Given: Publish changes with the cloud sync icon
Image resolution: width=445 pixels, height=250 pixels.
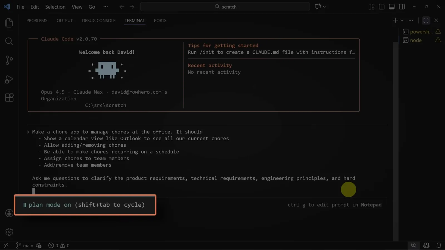Looking at the screenshot, I should pyautogui.click(x=39, y=246).
